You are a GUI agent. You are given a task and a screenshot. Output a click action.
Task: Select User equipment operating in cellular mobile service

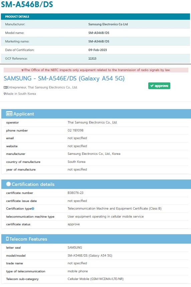pos(106,217)
